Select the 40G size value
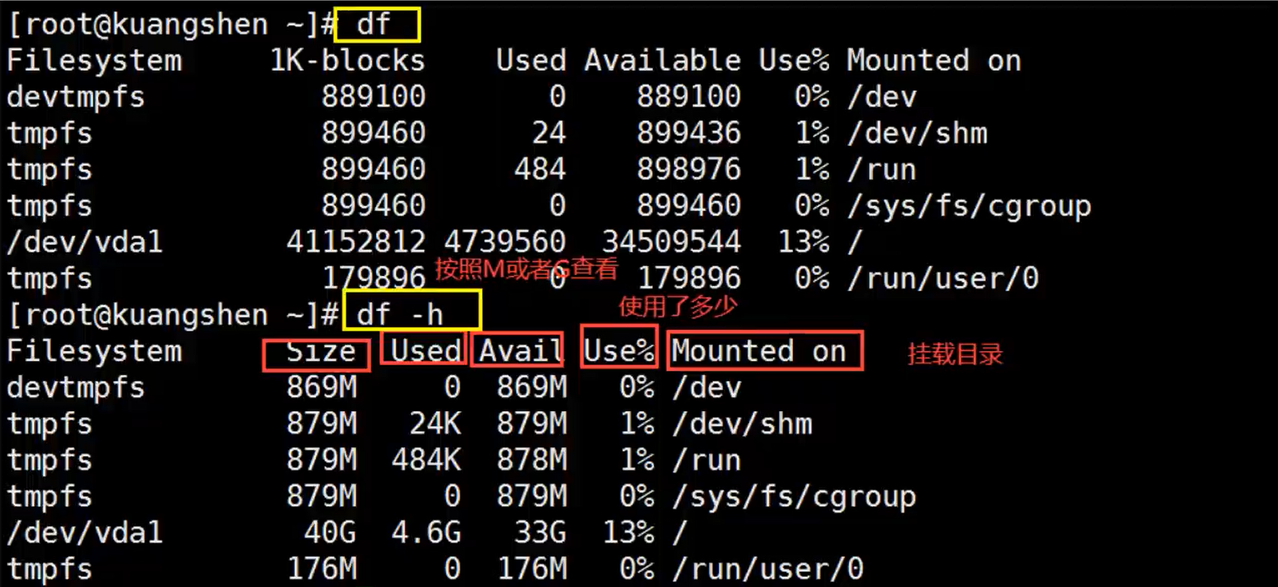The image size is (1278, 587). [330, 533]
